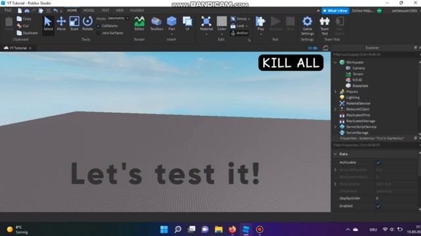The width and height of the screenshot is (421, 236).
Task: Select MaterialService in the Explorer
Action: [358, 104]
